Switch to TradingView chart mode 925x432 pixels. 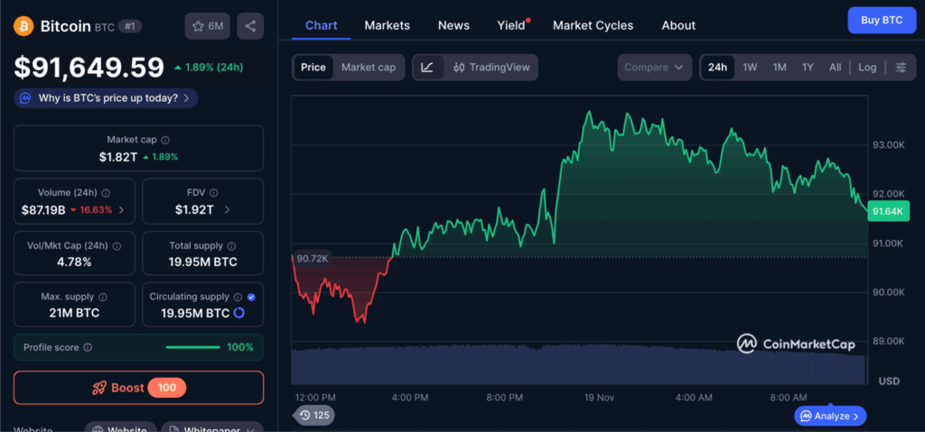click(493, 68)
